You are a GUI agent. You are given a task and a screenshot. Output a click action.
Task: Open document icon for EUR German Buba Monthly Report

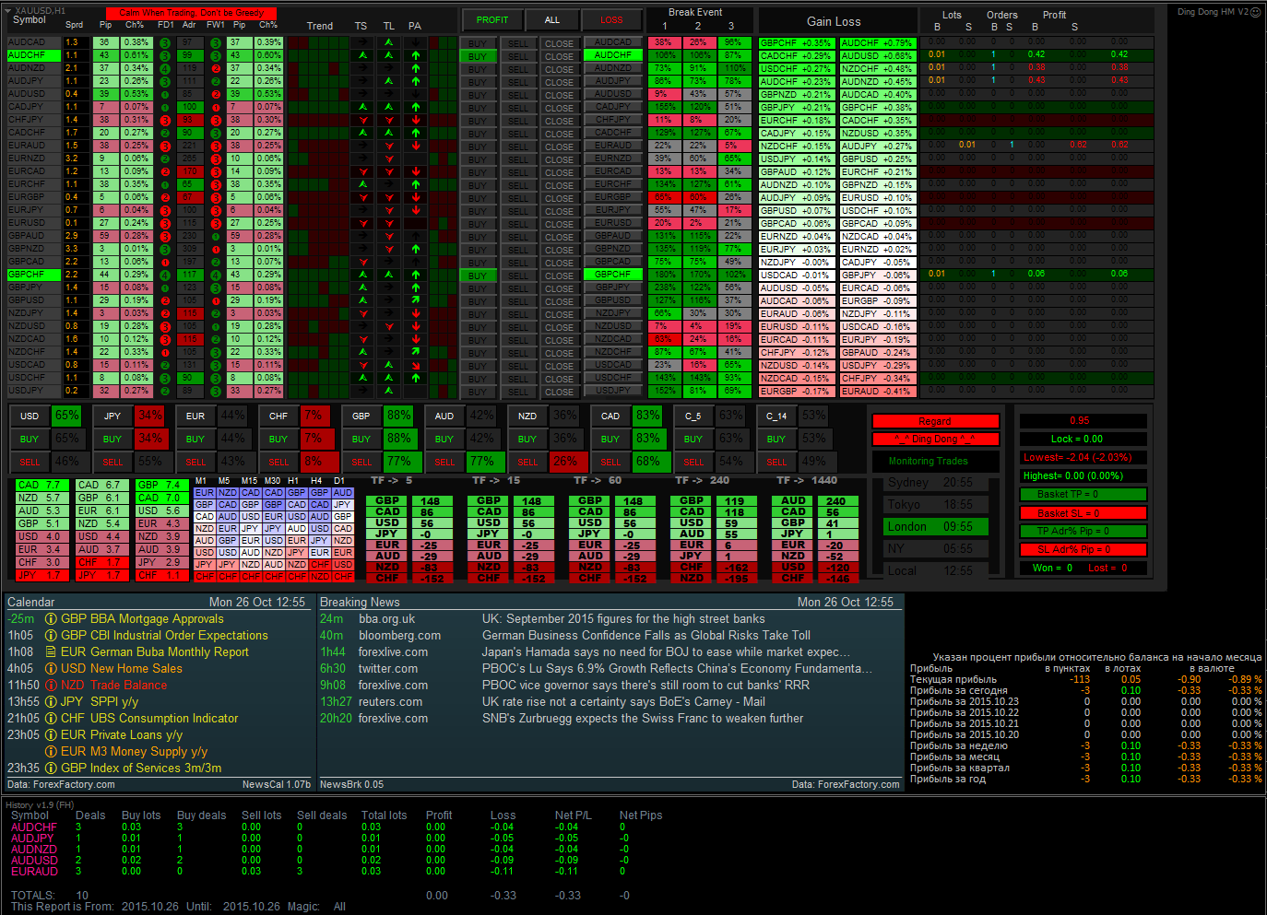coord(51,652)
